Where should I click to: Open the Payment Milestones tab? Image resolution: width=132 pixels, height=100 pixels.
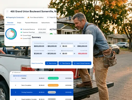tap(31, 23)
